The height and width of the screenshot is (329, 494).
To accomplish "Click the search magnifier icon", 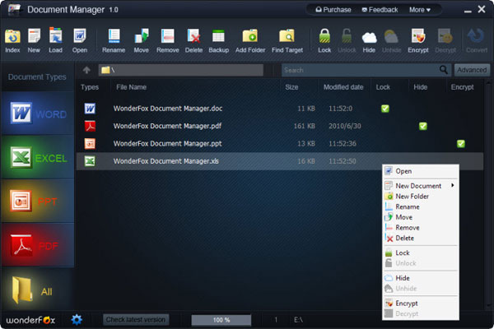I will pos(443,70).
